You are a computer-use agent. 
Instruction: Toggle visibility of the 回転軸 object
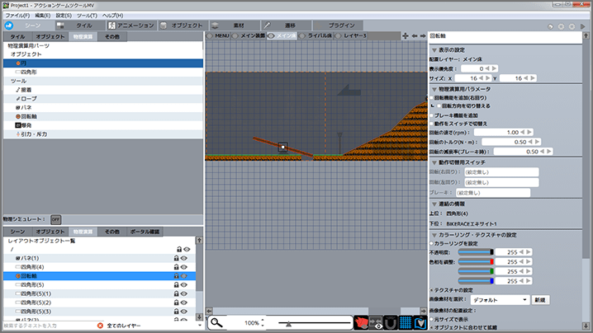(186, 276)
